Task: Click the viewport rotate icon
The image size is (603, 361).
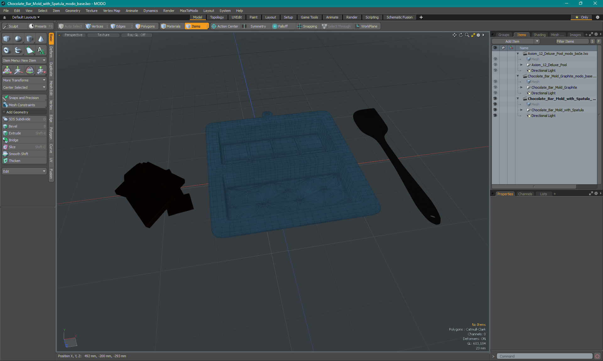Action: pos(461,35)
